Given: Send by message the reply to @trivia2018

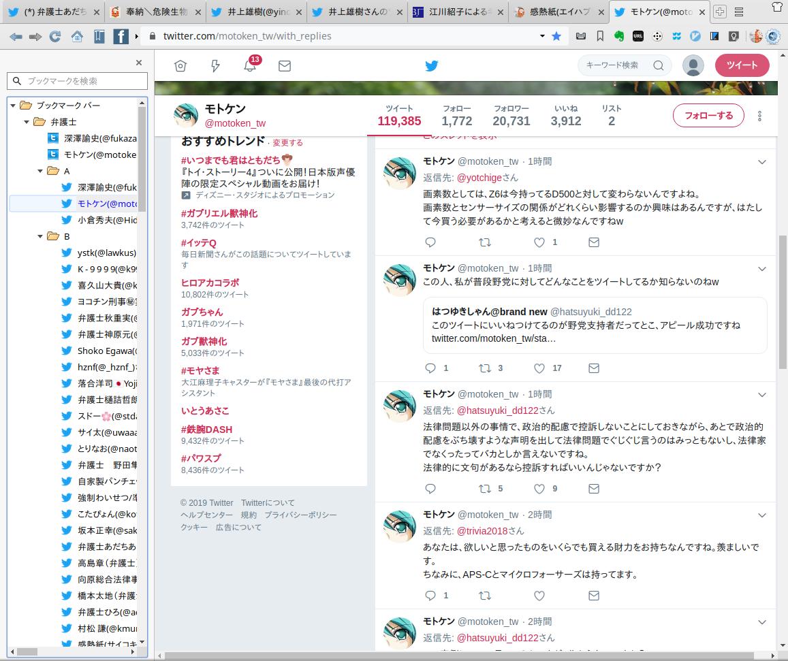Looking at the screenshot, I should [593, 596].
